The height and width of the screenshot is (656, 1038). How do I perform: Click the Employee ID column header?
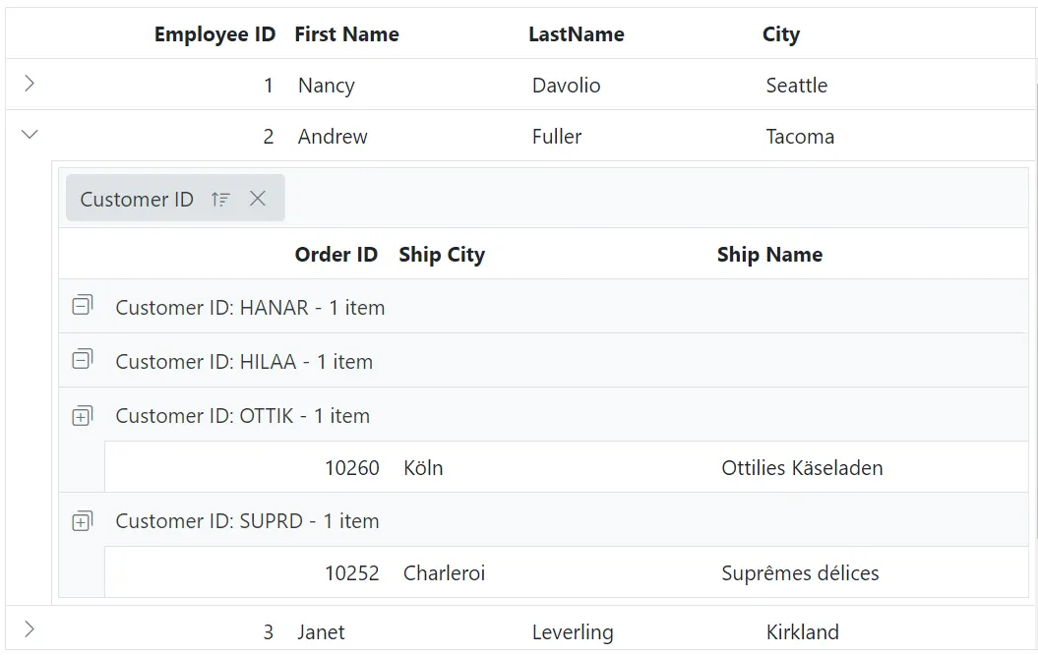tap(214, 33)
